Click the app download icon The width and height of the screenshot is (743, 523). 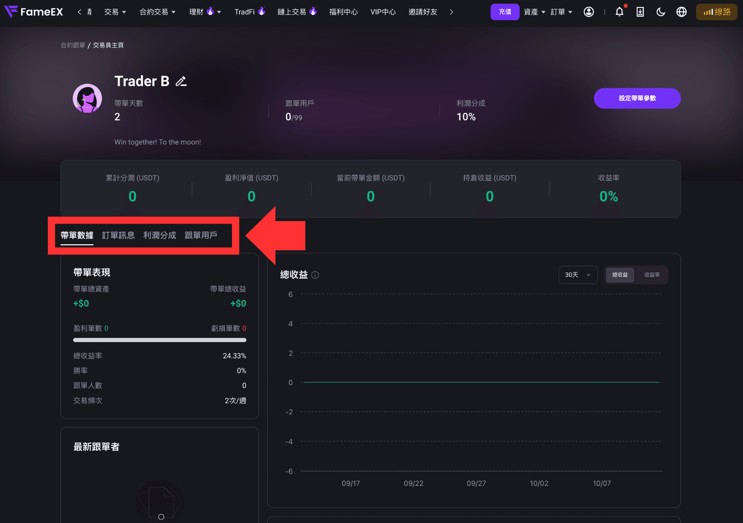(640, 12)
